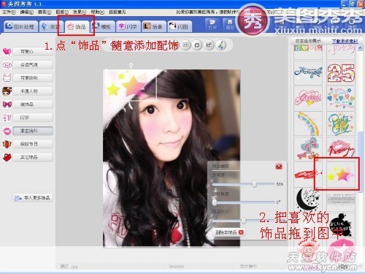
Task: Click the 打开 (open) toolbar icon
Action: 212,25
